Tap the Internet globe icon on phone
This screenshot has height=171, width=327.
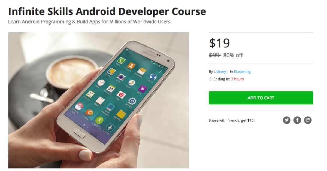tap(153, 77)
